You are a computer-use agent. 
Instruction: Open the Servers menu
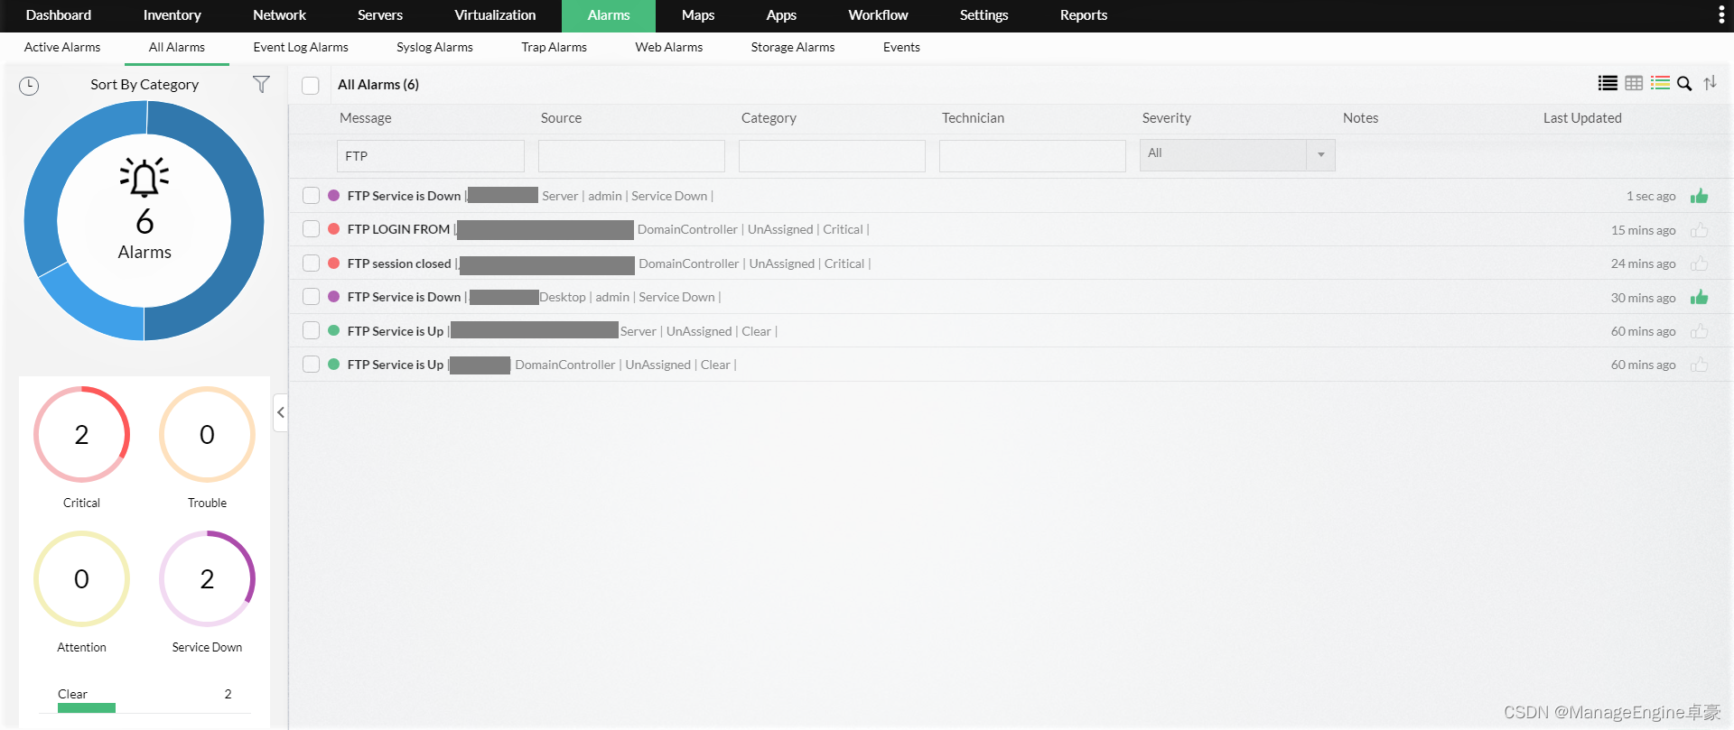(380, 15)
